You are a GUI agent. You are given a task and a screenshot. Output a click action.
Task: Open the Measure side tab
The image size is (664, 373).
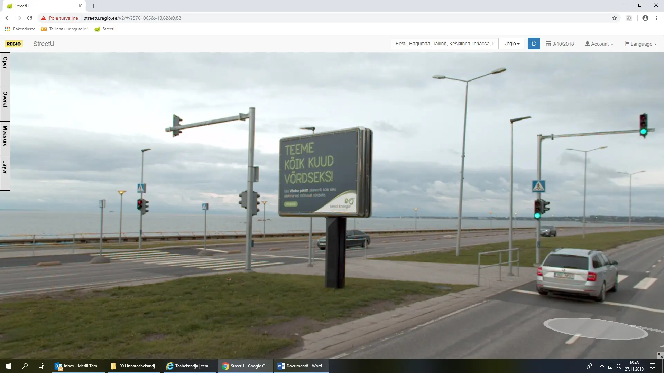pos(5,138)
